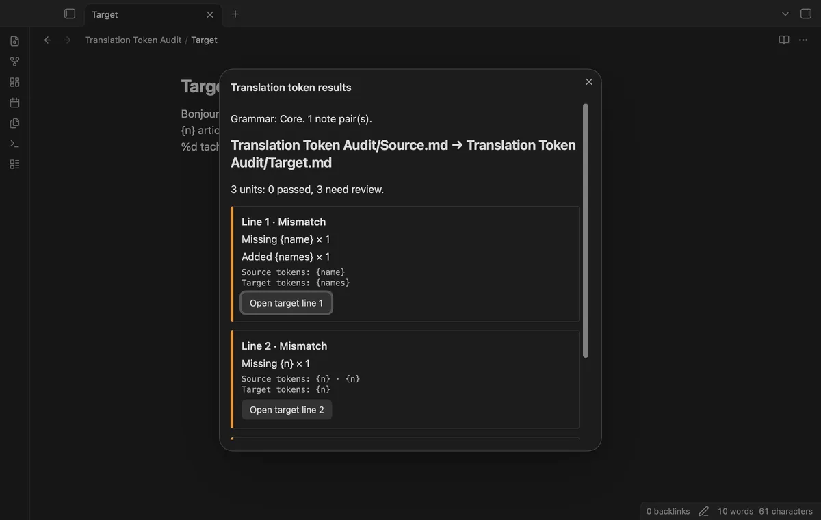Viewport: 821px width, 520px height.
Task: Toggle the right sidebar icon
Action: pos(805,14)
